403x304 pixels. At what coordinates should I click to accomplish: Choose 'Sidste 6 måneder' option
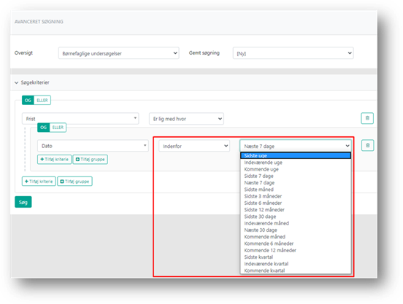click(x=296, y=203)
